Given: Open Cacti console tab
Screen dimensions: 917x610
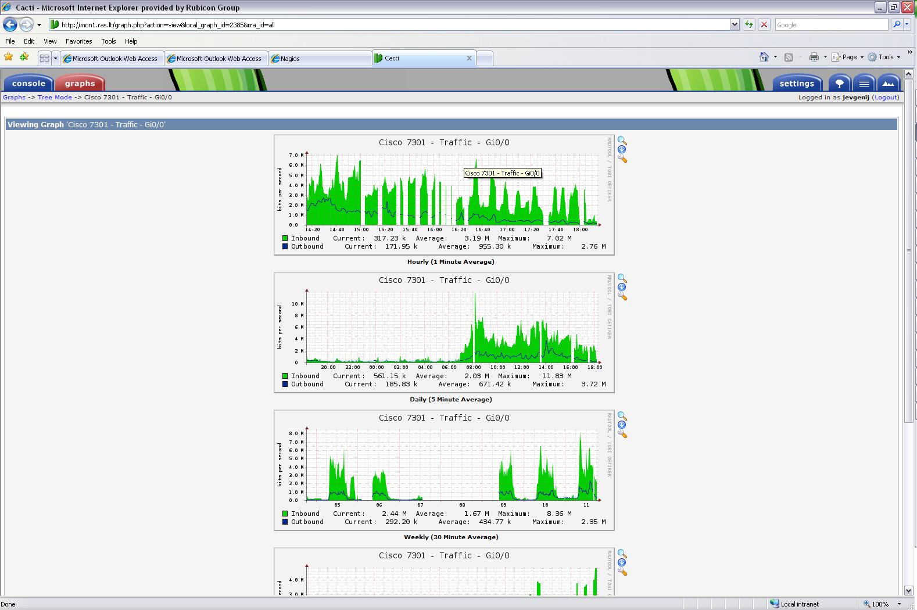Looking at the screenshot, I should 28,83.
